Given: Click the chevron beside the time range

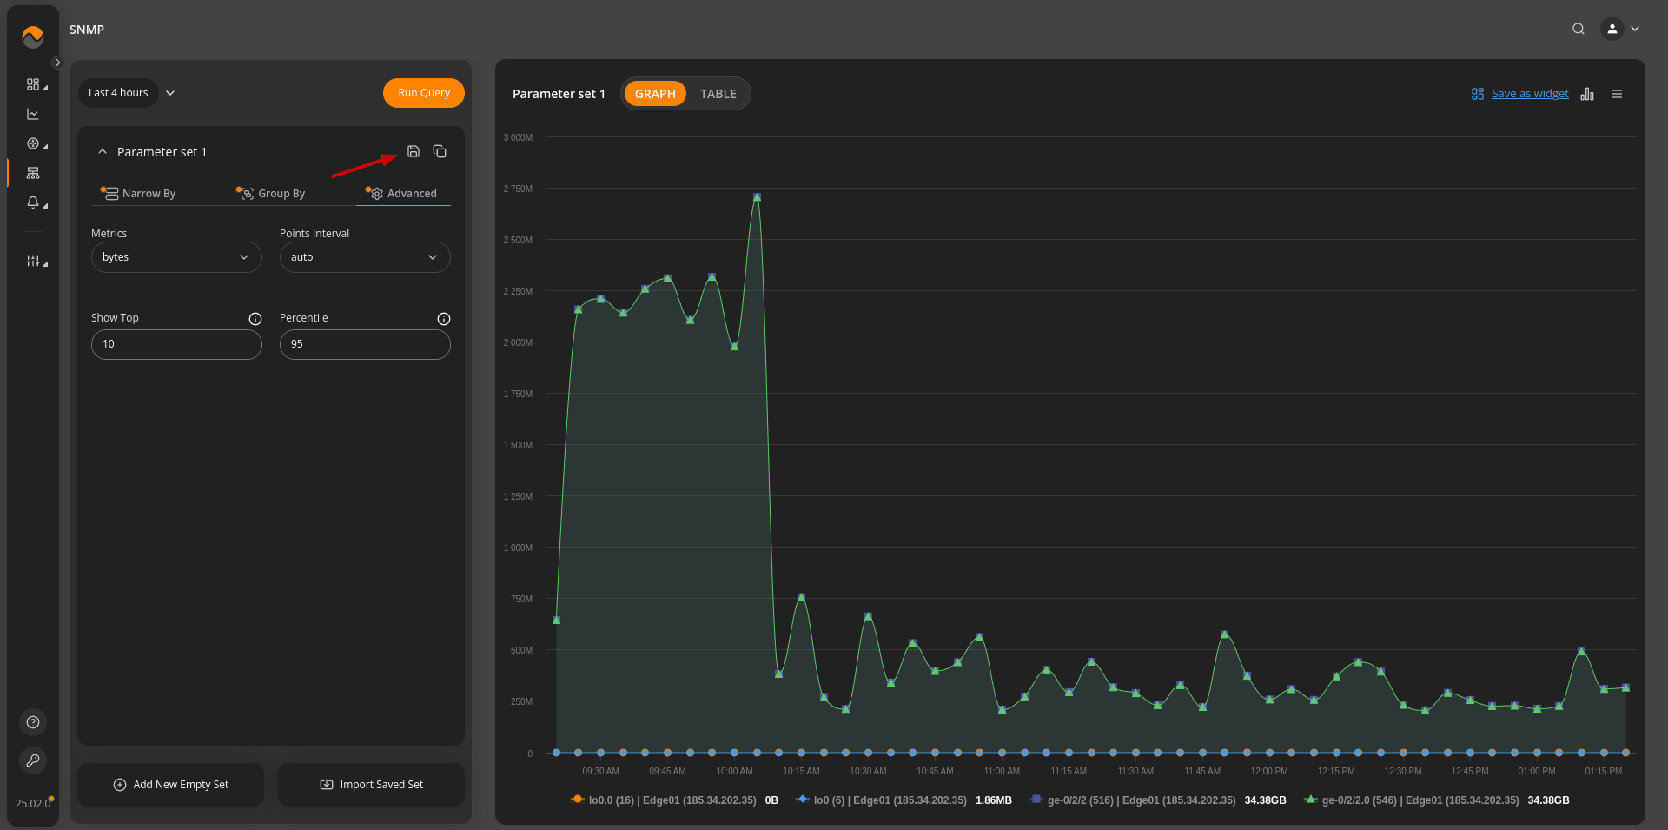Looking at the screenshot, I should point(170,93).
